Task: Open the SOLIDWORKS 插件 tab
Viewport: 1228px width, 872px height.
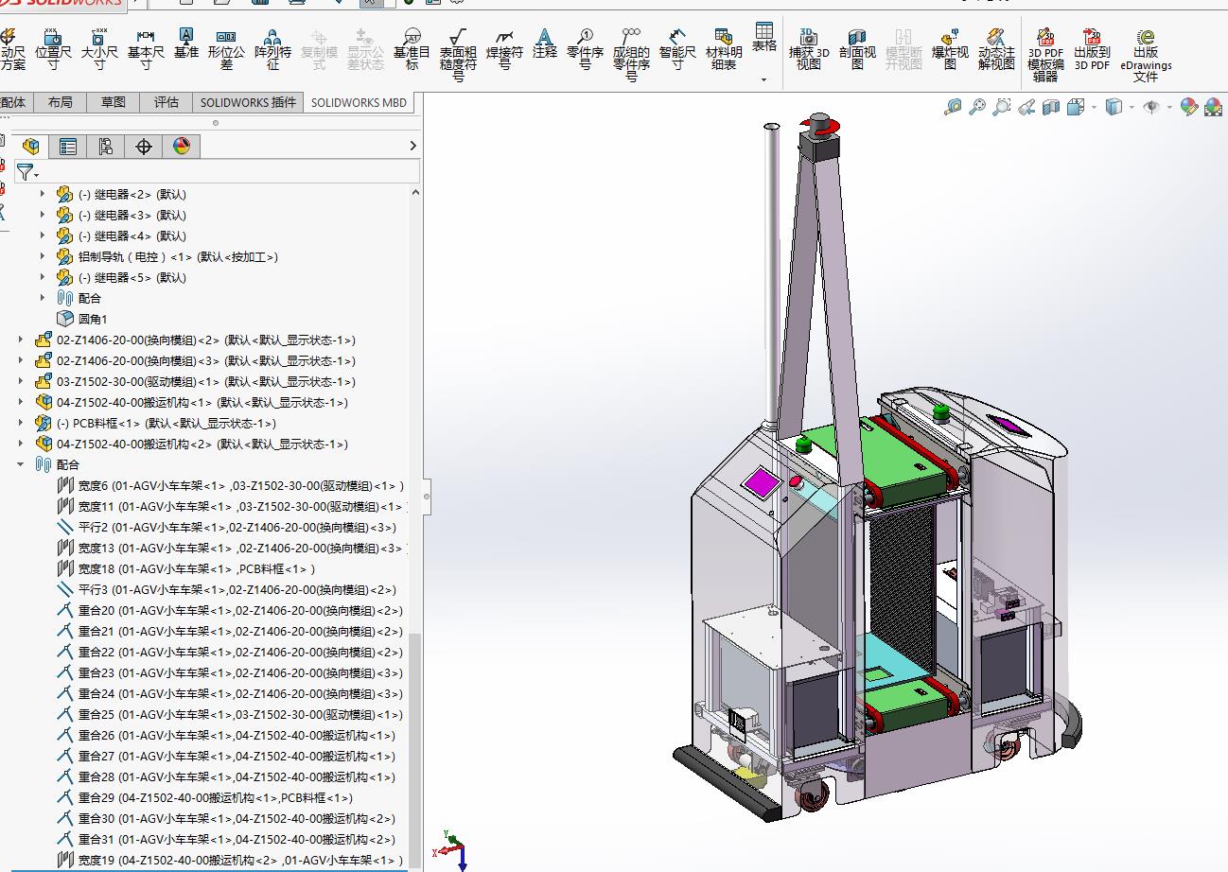Action: [248, 102]
